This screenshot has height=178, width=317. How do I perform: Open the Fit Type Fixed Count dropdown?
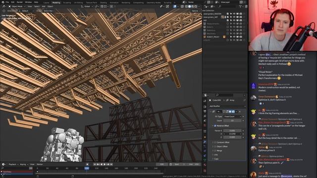tap(232, 117)
